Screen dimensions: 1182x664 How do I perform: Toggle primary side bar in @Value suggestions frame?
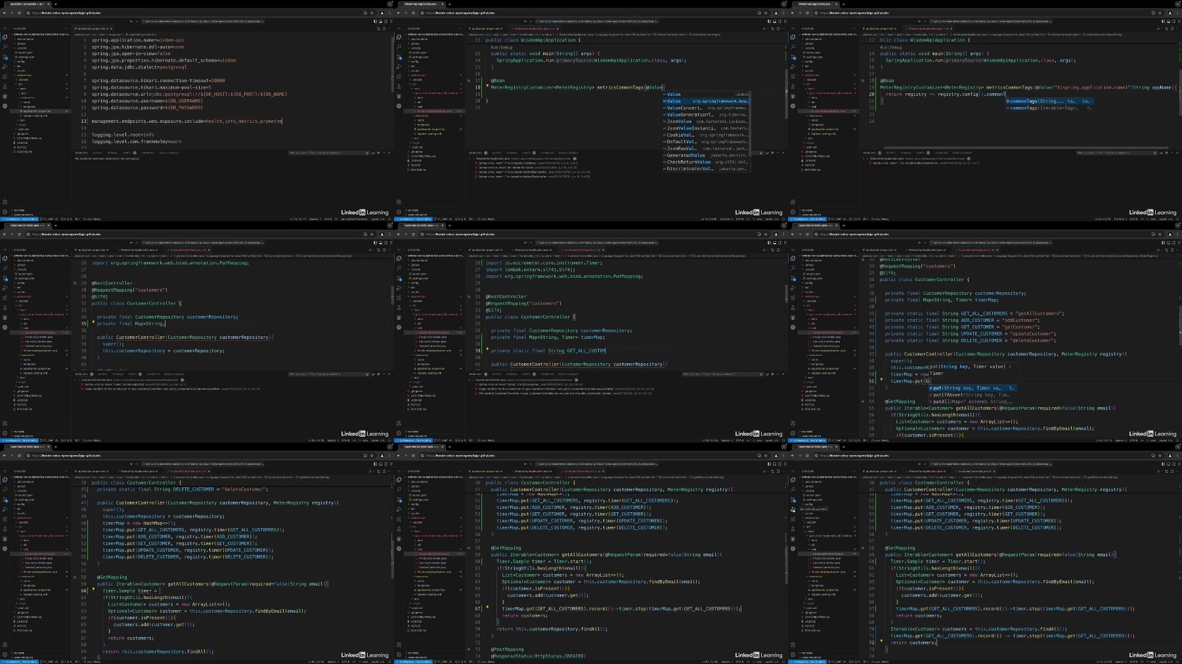point(769,21)
